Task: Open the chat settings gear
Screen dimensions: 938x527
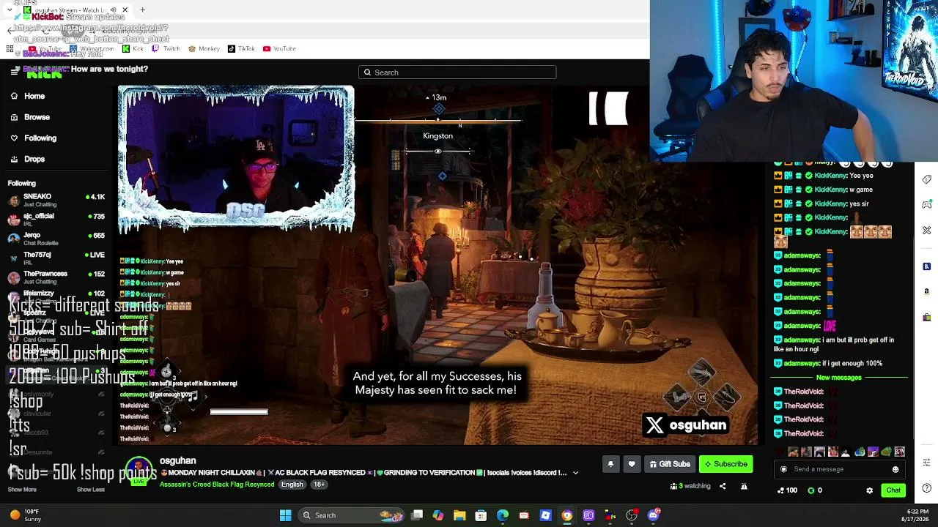Action: pyautogui.click(x=870, y=490)
